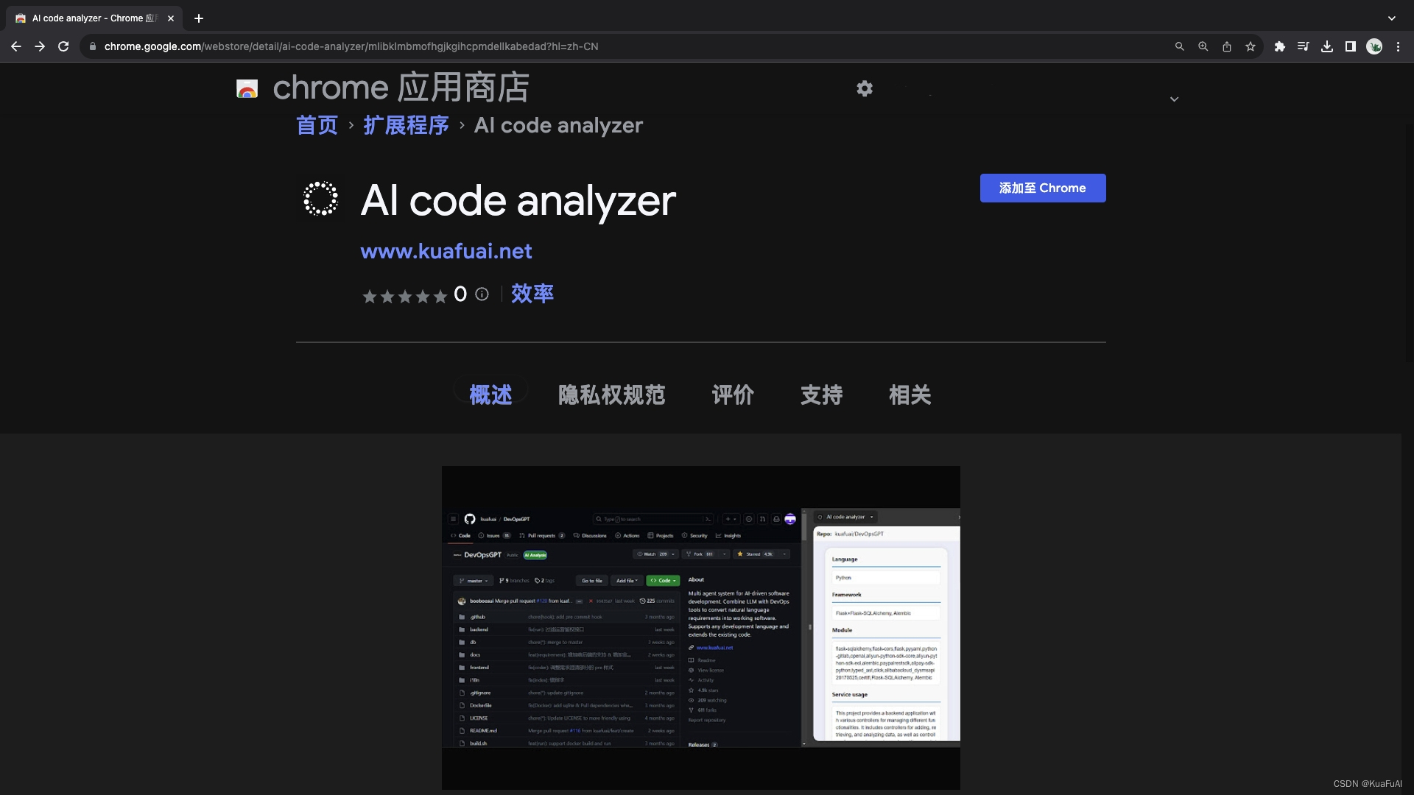
Task: Click the rating info circle icon
Action: (x=482, y=294)
